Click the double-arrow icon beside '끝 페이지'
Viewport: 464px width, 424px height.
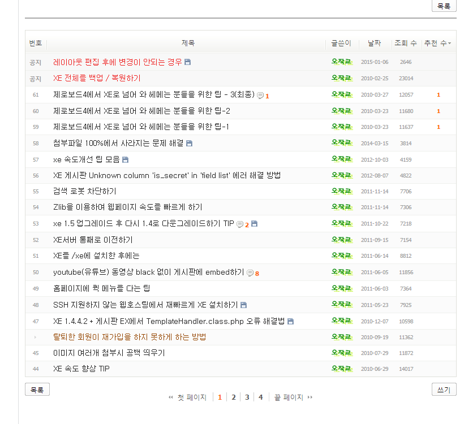pos(310,397)
